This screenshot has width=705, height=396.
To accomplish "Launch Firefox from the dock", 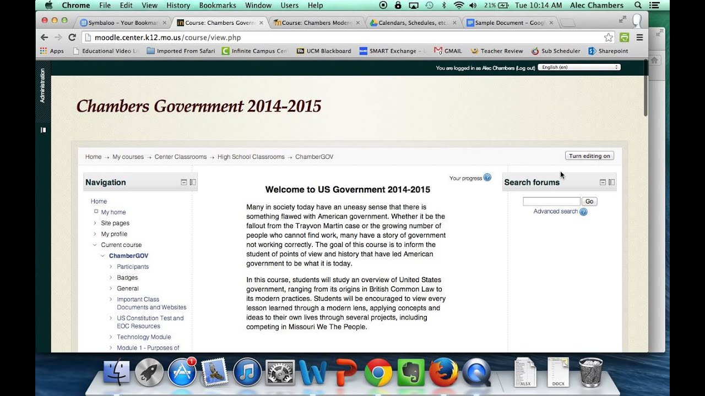I will click(x=444, y=372).
